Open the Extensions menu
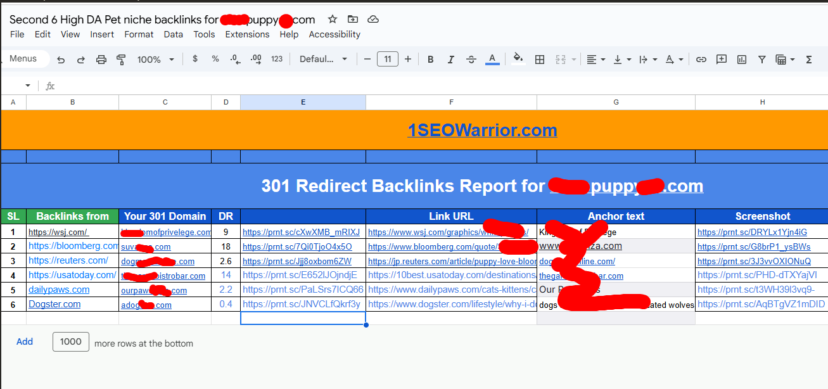Image resolution: width=828 pixels, height=389 pixels. (247, 34)
